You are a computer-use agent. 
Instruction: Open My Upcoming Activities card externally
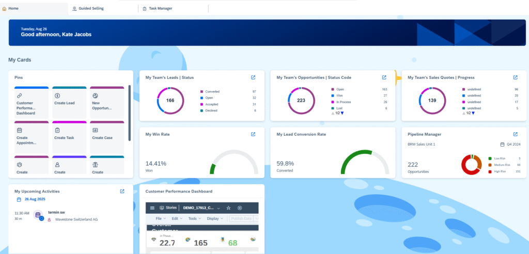[122, 191]
